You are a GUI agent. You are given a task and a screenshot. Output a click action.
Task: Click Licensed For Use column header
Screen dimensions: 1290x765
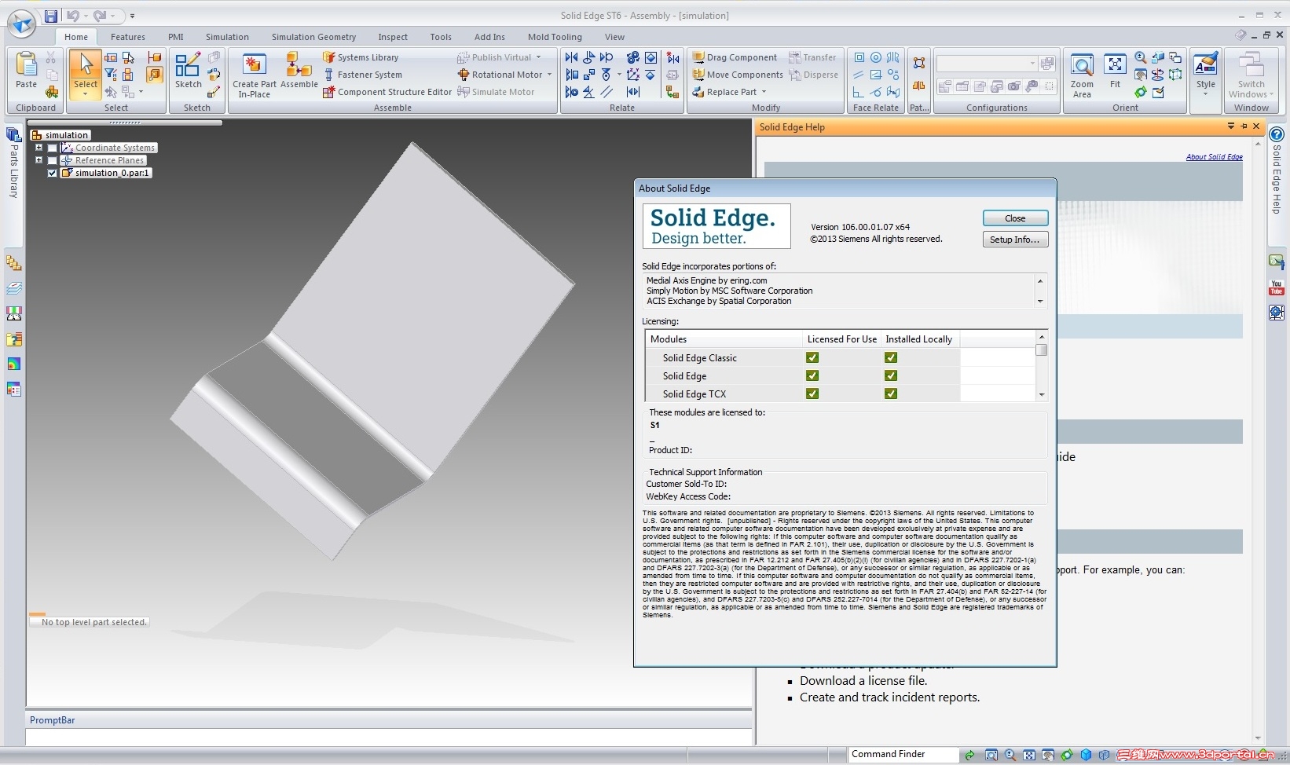841,339
